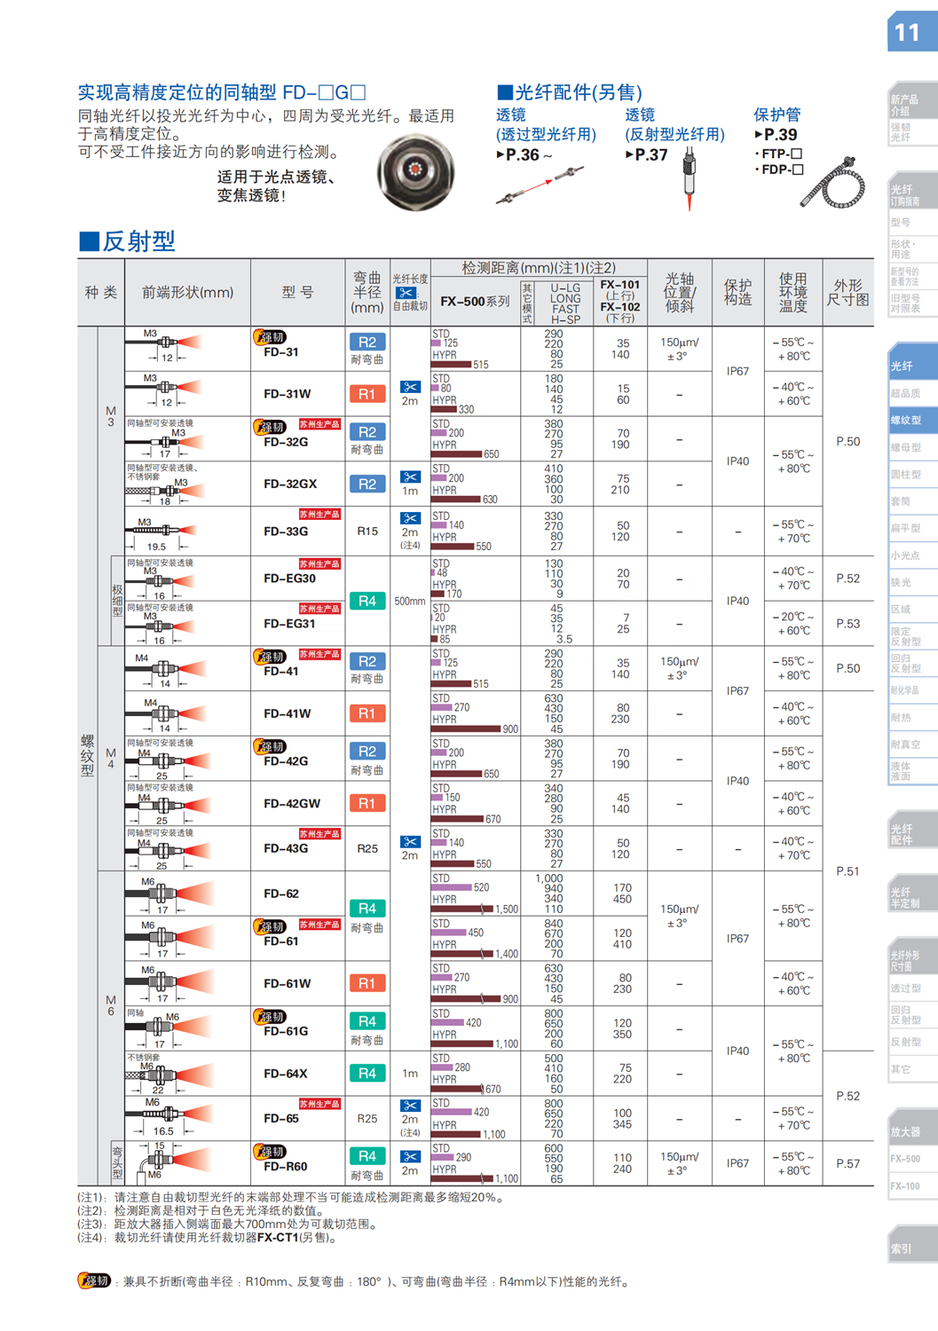Follow the P.37 reflective lens page reference

click(646, 154)
